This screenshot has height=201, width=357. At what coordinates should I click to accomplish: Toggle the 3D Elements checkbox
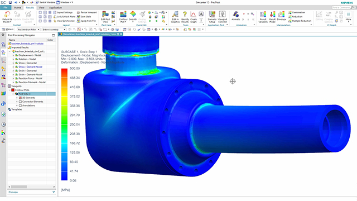[x=20, y=98]
